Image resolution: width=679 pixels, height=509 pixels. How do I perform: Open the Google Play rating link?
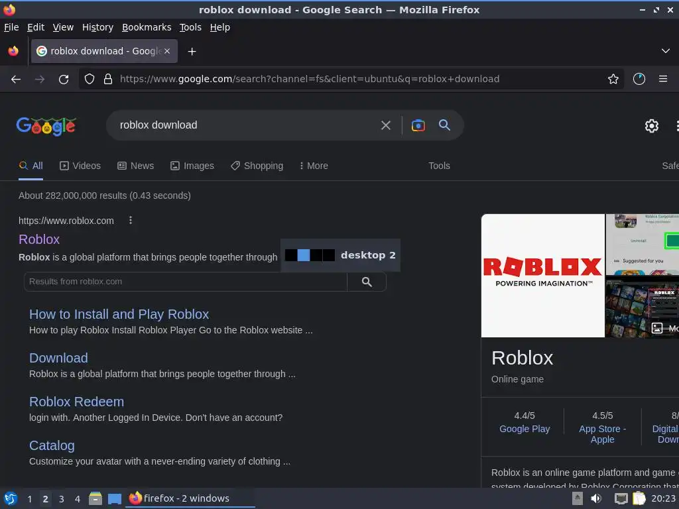coord(525,429)
